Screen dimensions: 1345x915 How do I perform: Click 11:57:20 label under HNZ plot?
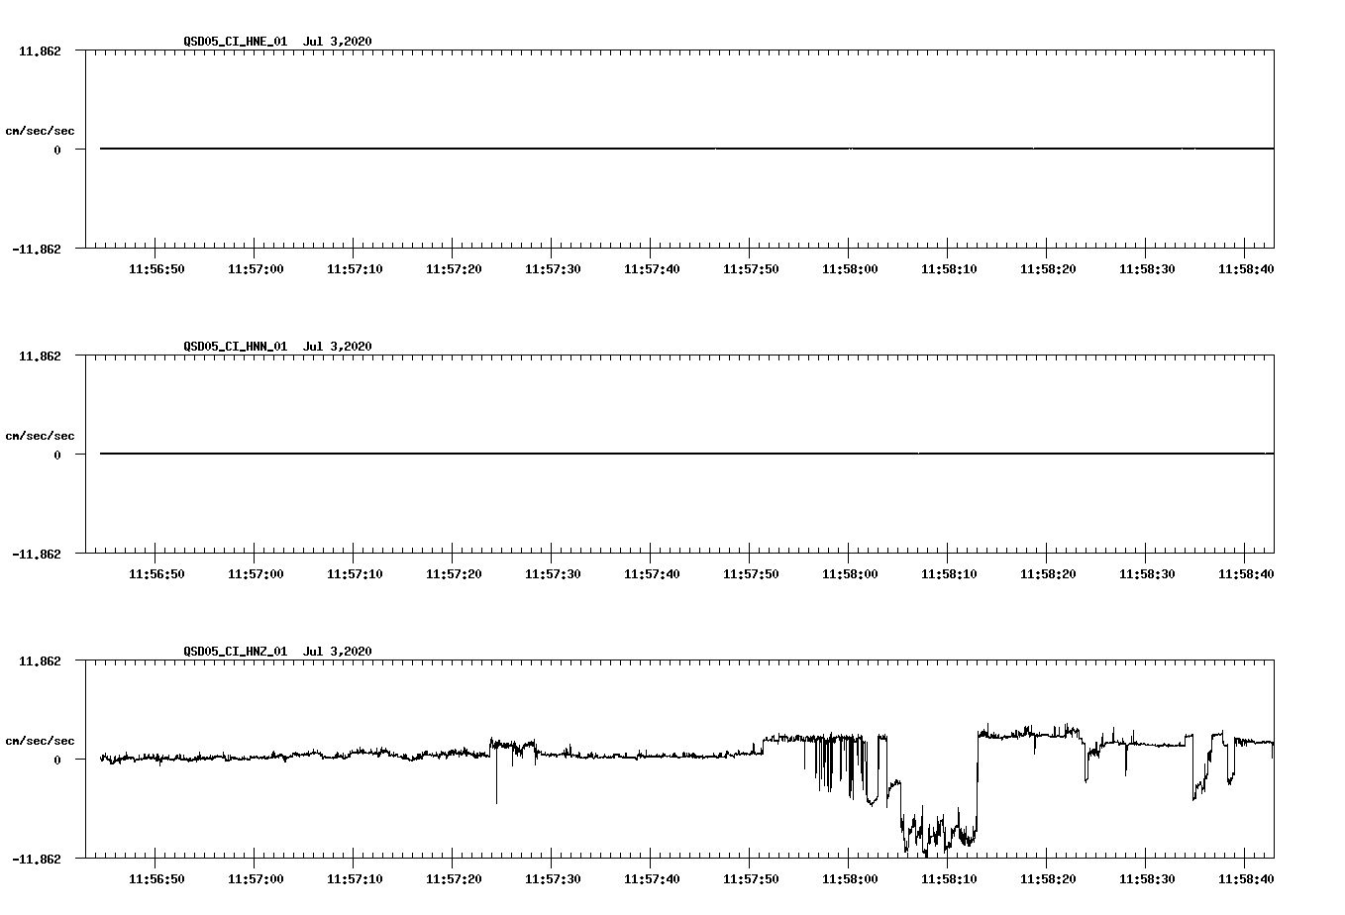click(x=454, y=879)
